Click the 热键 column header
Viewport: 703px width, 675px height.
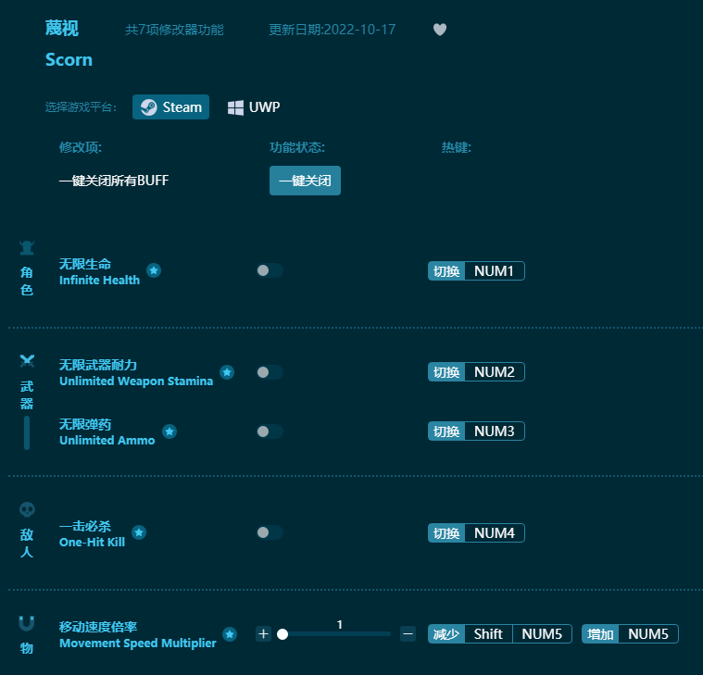tap(457, 147)
